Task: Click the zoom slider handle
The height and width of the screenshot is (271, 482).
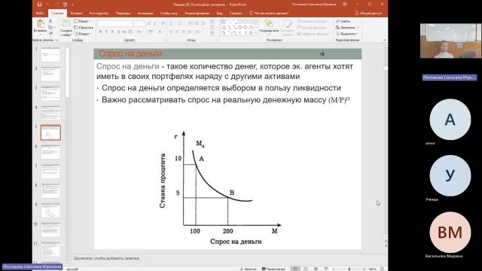Action: coord(349,269)
